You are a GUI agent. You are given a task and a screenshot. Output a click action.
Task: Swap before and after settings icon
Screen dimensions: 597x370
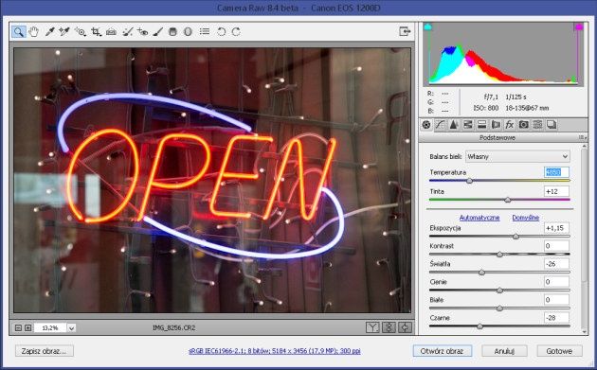(389, 327)
